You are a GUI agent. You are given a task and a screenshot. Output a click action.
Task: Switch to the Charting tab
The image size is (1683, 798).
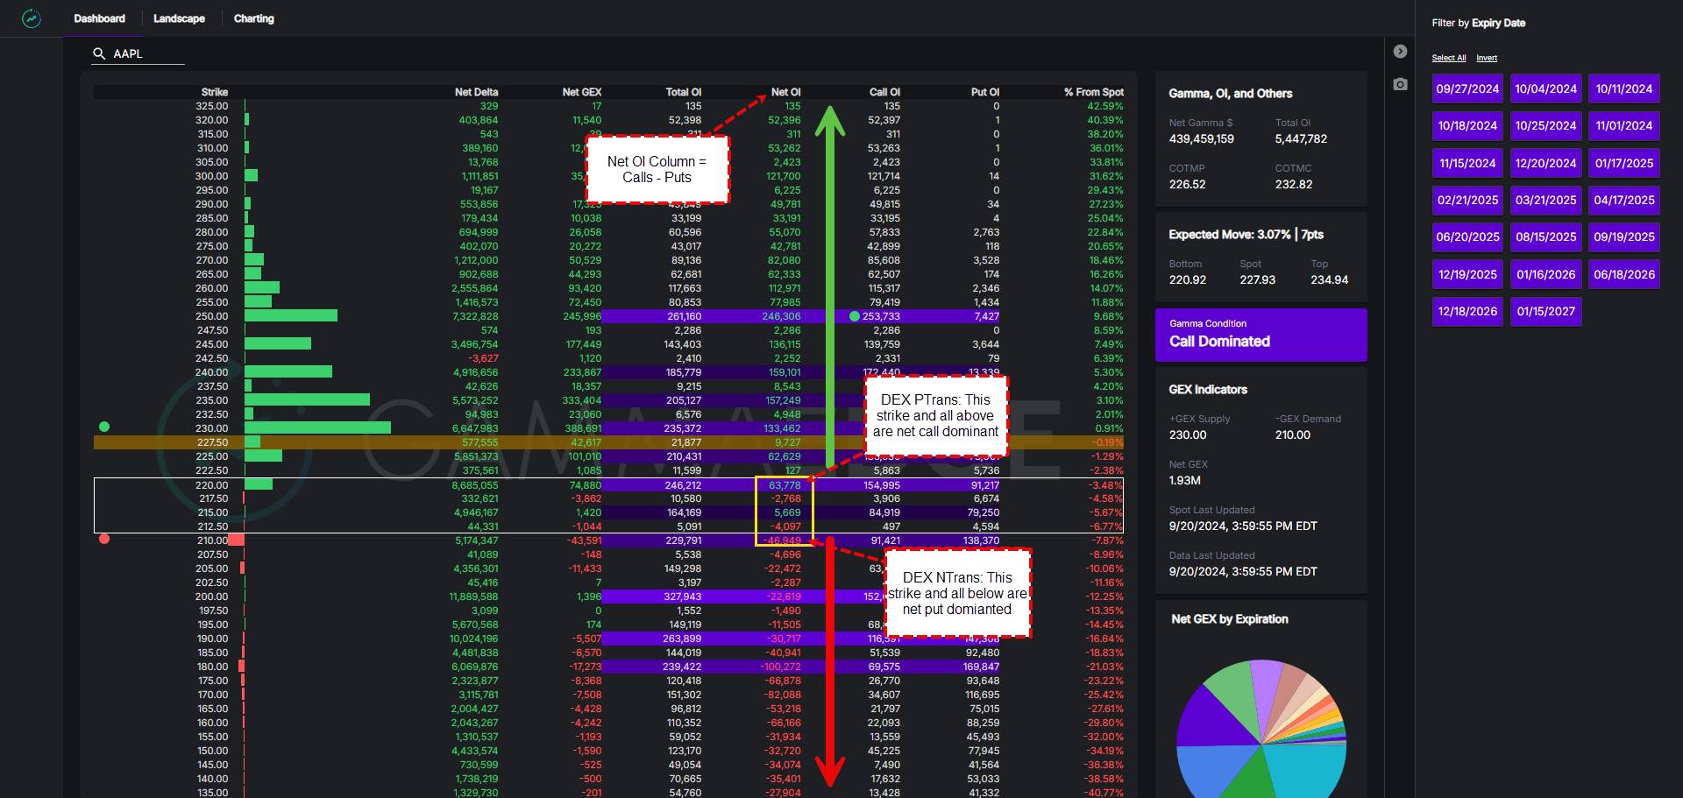[253, 18]
